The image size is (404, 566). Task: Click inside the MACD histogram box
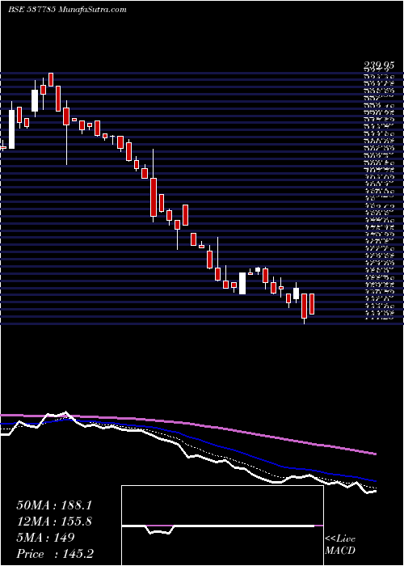click(x=222, y=526)
